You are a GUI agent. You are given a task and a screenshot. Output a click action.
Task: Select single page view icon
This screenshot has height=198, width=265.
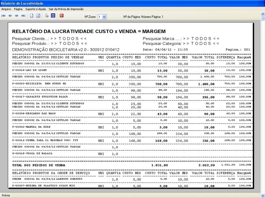[31, 16]
